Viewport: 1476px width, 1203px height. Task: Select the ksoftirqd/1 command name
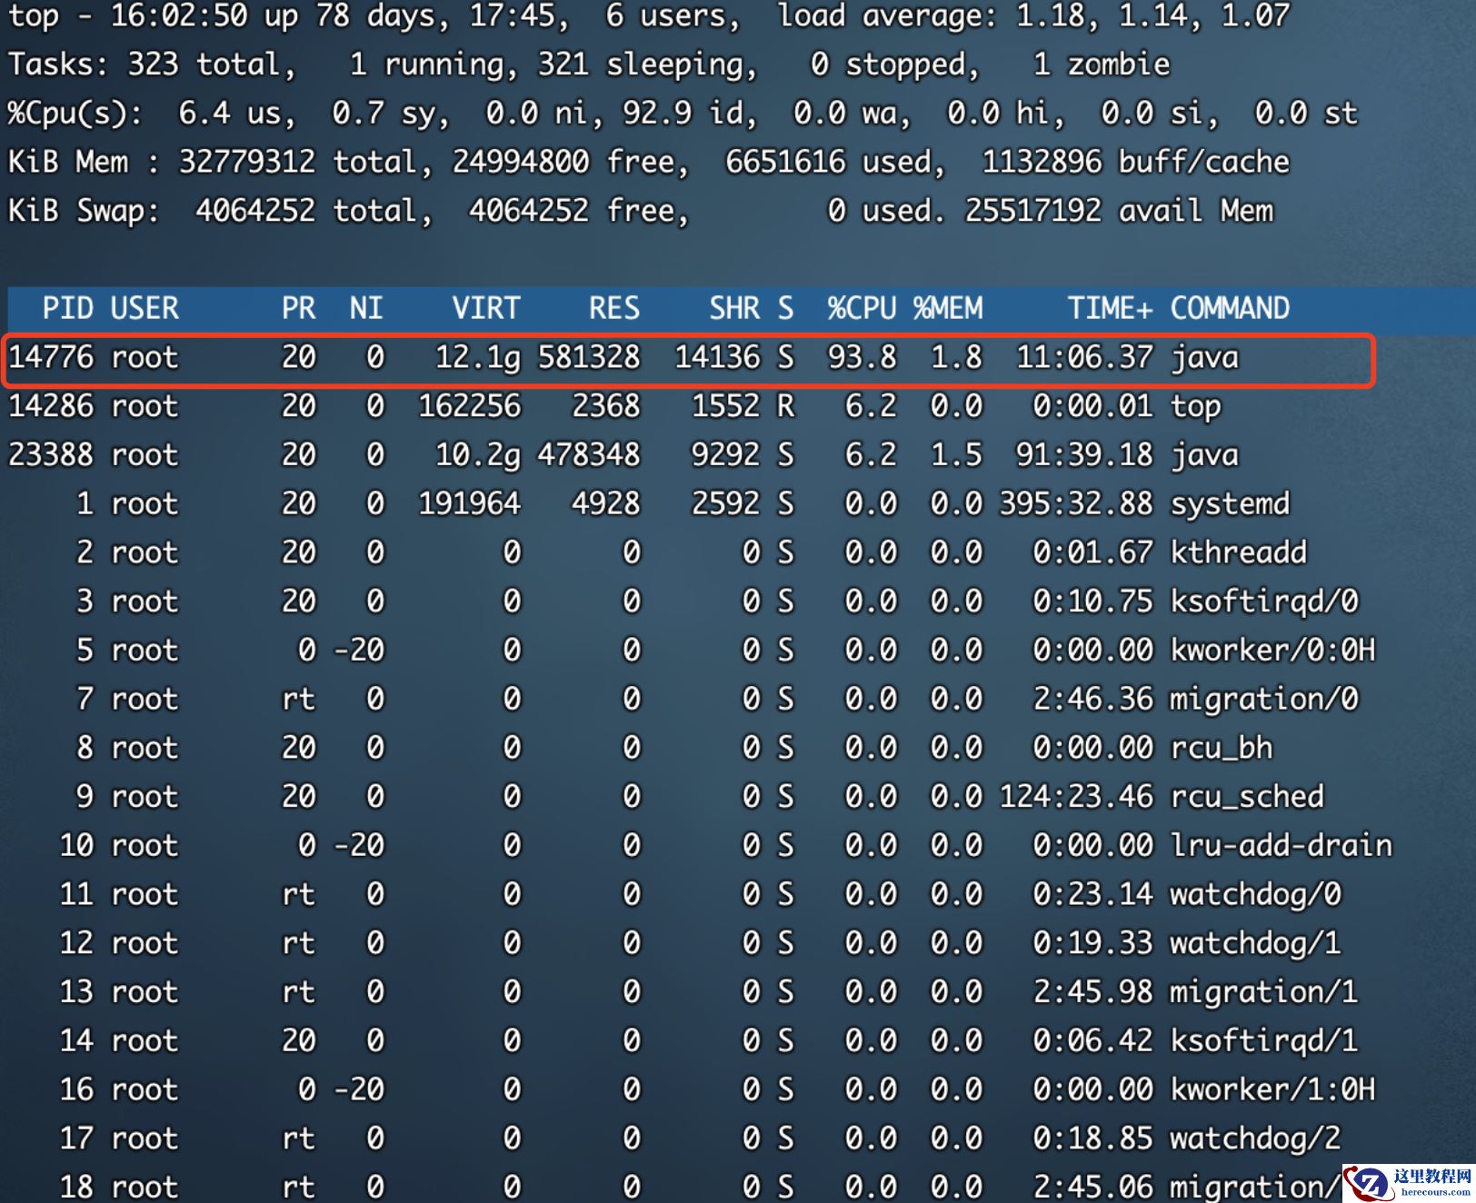click(x=1264, y=1042)
